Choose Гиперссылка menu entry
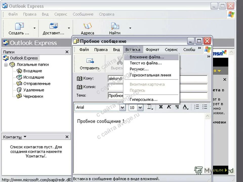 click(151, 100)
